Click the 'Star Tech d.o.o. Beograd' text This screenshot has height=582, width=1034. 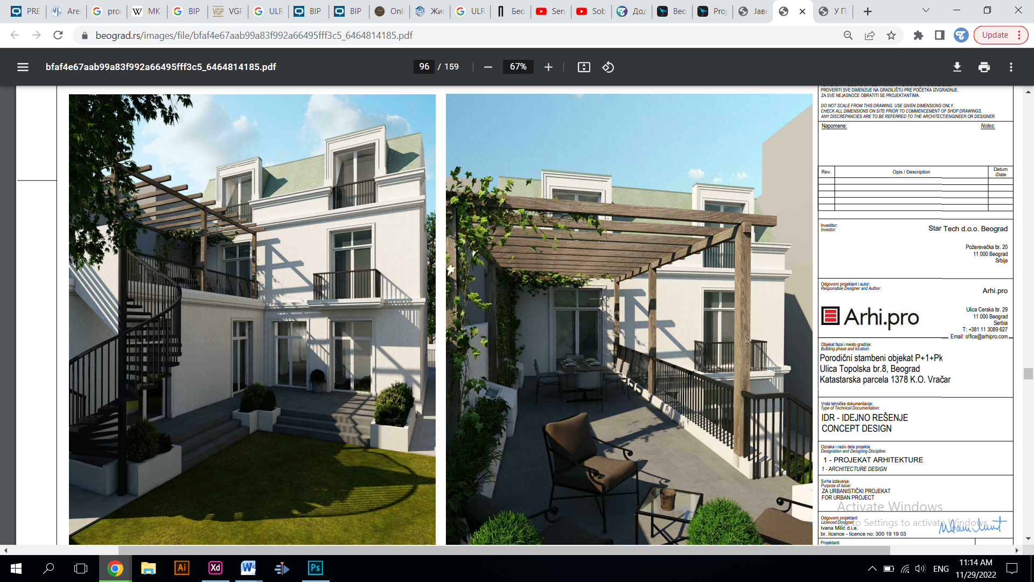tap(968, 228)
